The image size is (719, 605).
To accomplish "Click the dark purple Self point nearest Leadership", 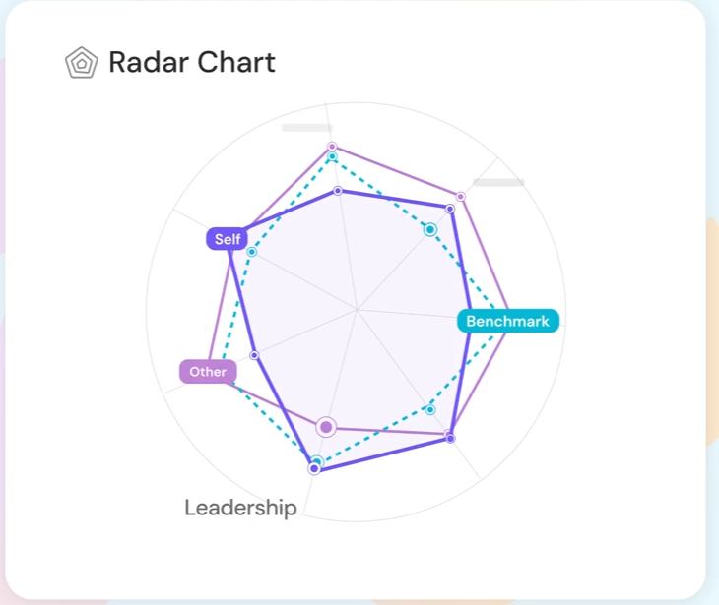I will coord(314,469).
